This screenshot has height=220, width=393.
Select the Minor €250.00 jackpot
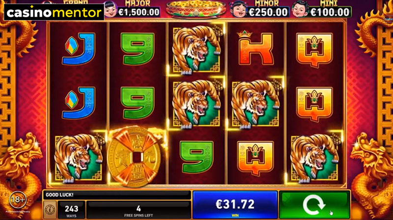coord(260,9)
